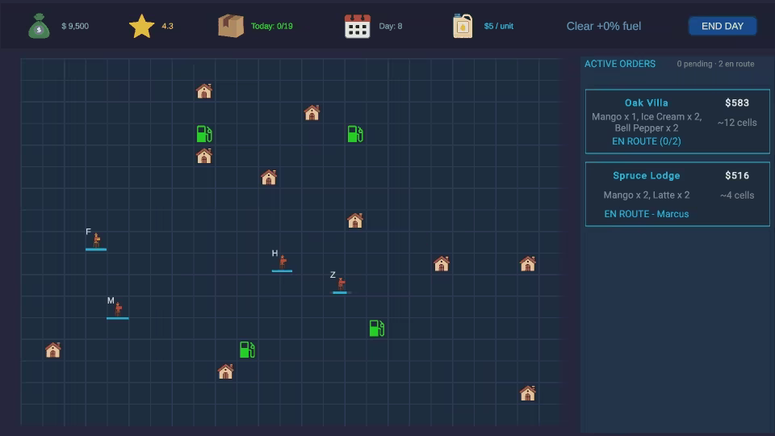775x436 pixels.
Task: Click the $516 order price
Action: [x=737, y=175]
